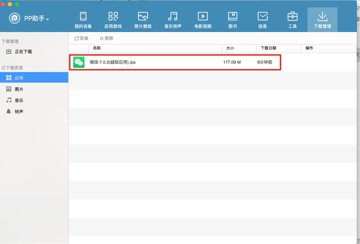Sort by the 名称 column header

(155, 48)
